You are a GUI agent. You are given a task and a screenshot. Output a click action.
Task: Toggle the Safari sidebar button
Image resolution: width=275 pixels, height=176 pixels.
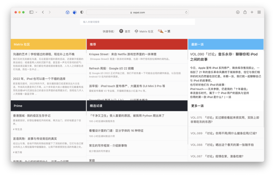[x=31, y=12]
